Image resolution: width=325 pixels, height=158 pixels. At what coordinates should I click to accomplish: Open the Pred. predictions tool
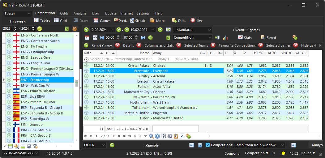coord(120,20)
